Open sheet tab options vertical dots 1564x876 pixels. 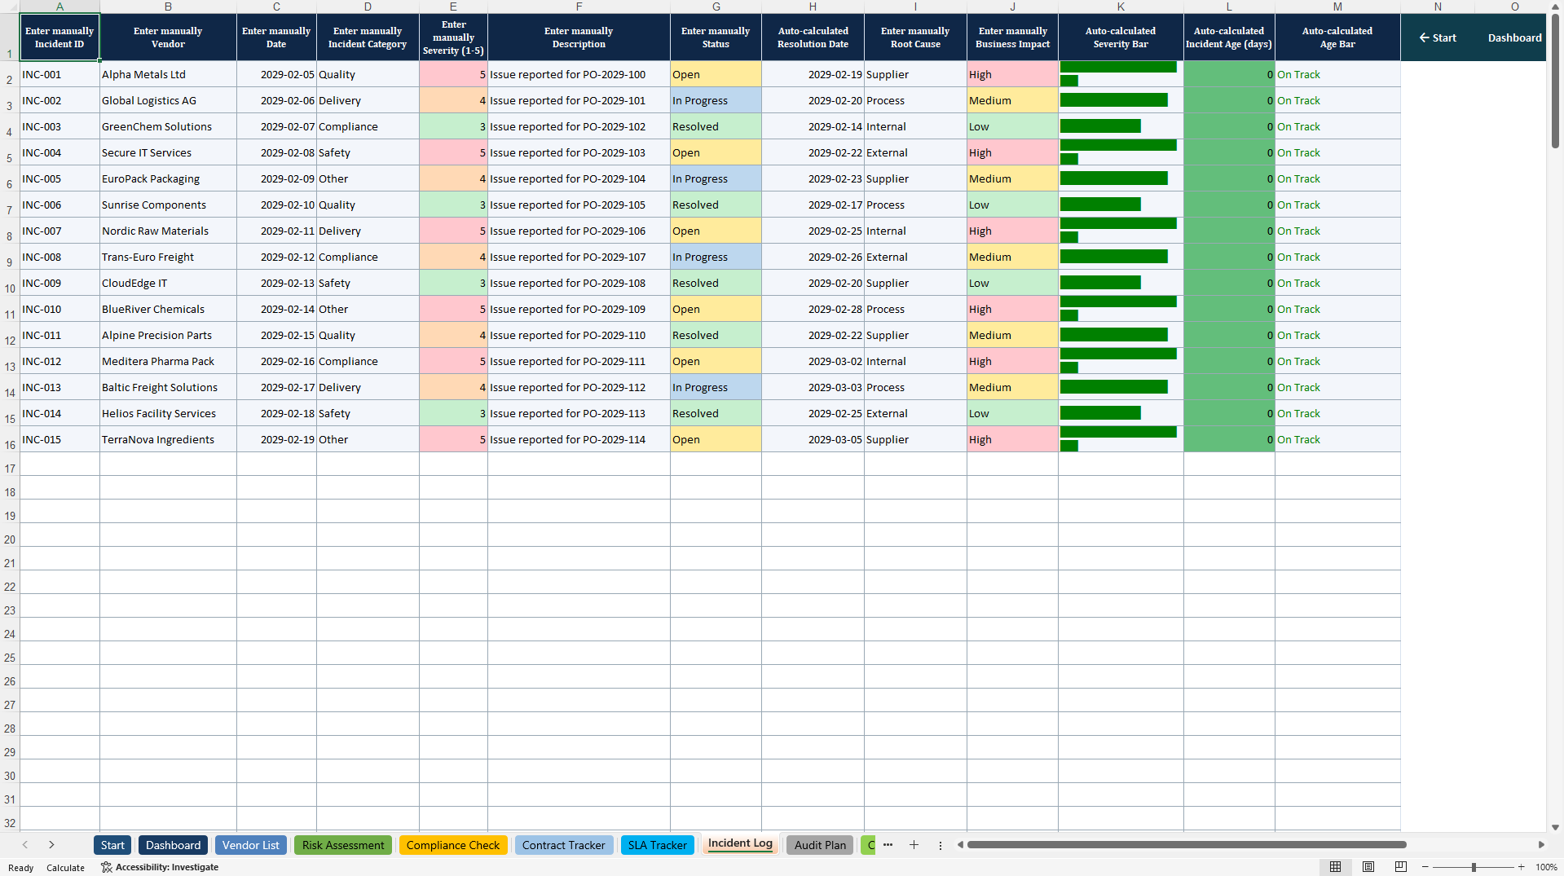click(940, 845)
